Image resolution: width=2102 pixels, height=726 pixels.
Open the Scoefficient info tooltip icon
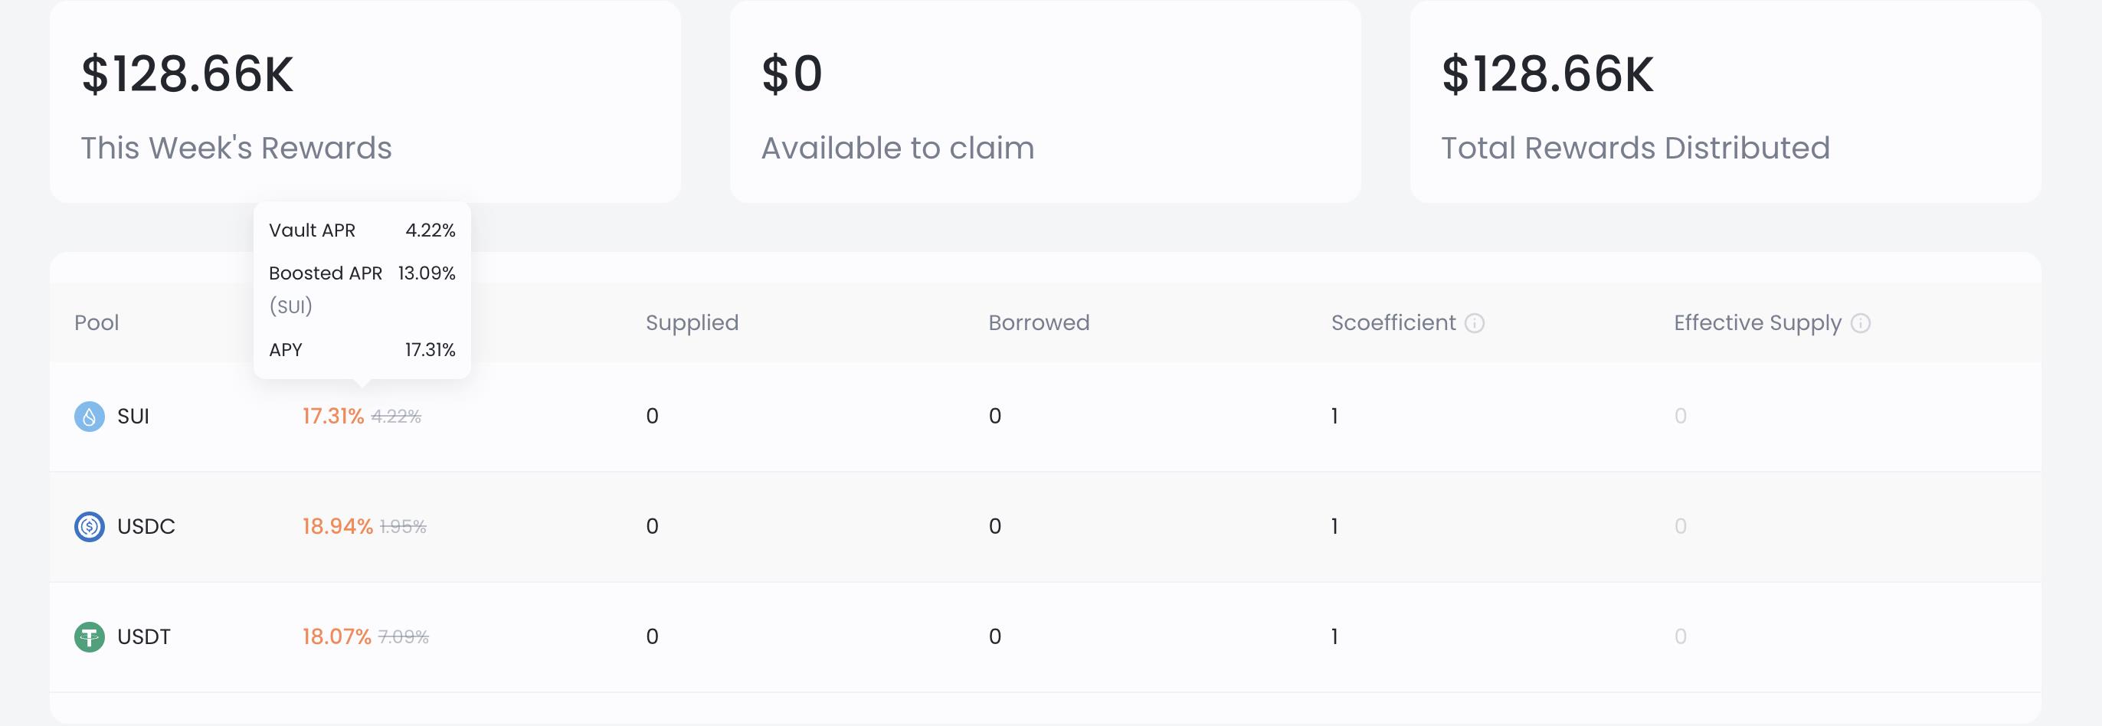point(1475,323)
